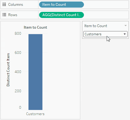Click the 200 axis tick label
The width and height of the screenshot is (130, 120).
pyautogui.click(x=18, y=91)
